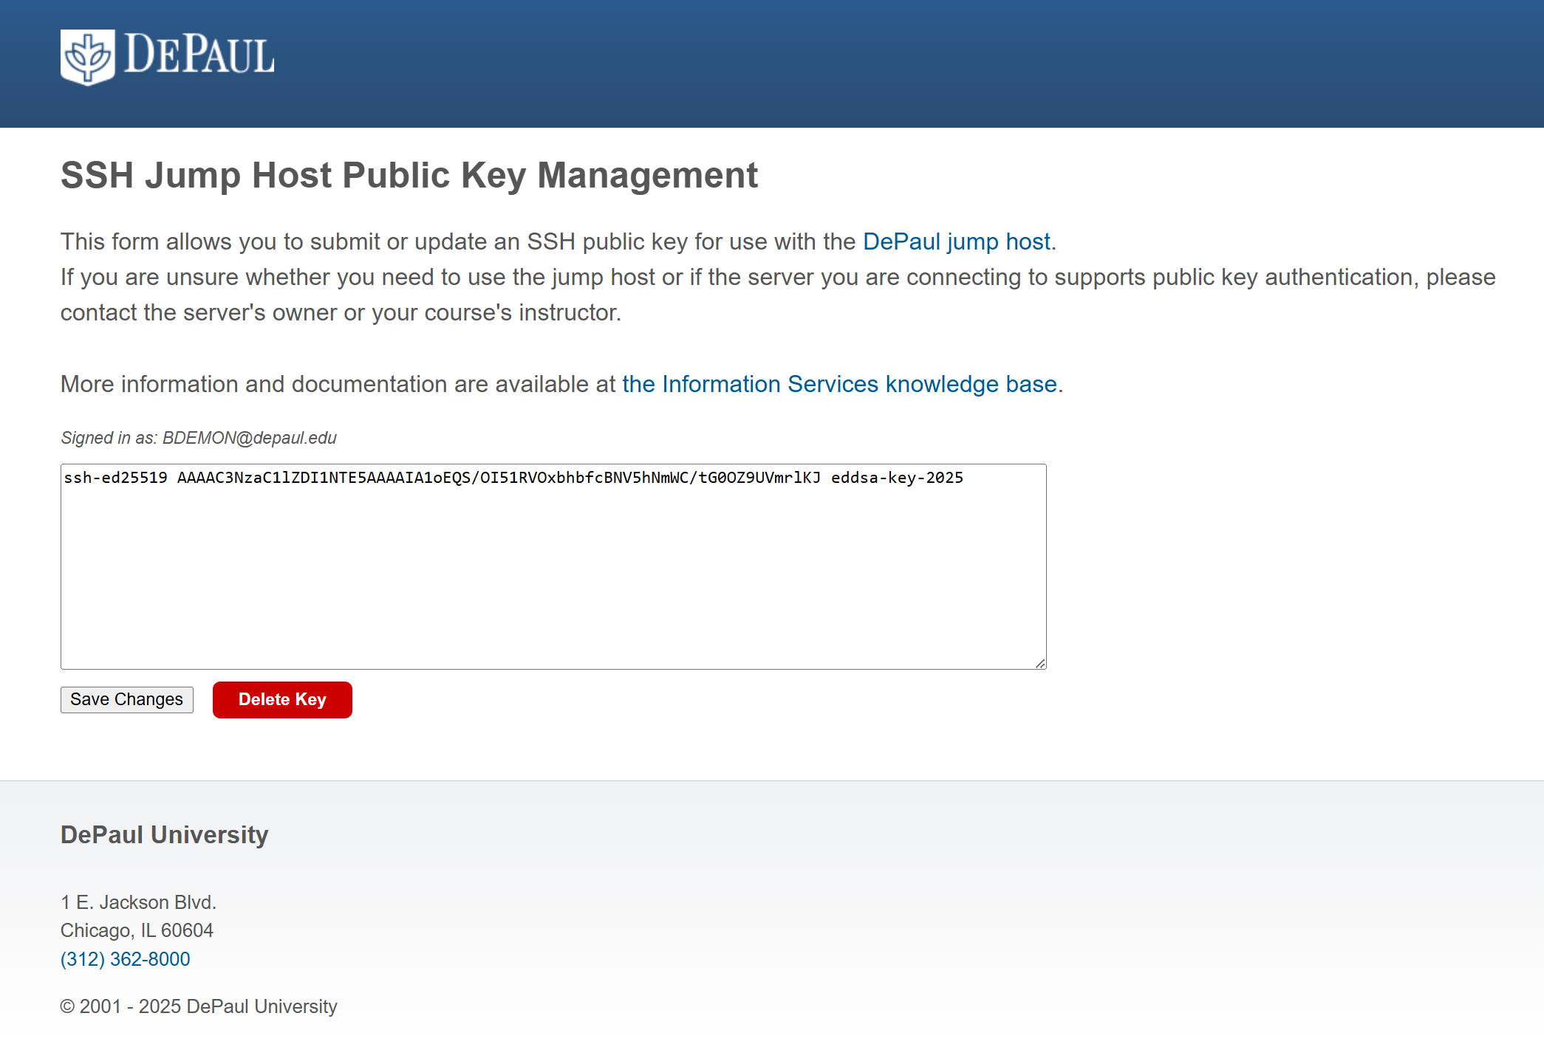This screenshot has height=1047, width=1544.
Task: Click the DePaul wordmark in header
Action: click(x=199, y=55)
